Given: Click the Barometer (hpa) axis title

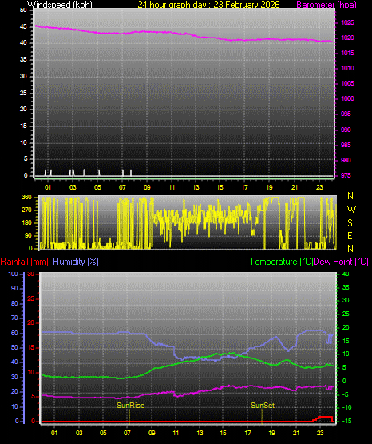Looking at the screenshot, I should 326,5.
